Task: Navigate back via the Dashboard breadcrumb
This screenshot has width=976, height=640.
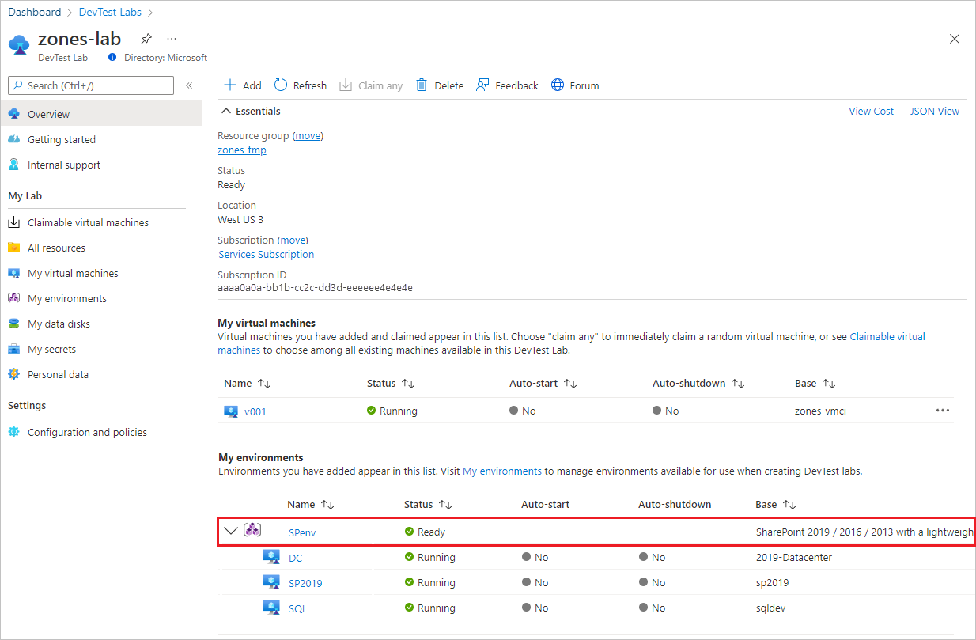Action: click(34, 12)
